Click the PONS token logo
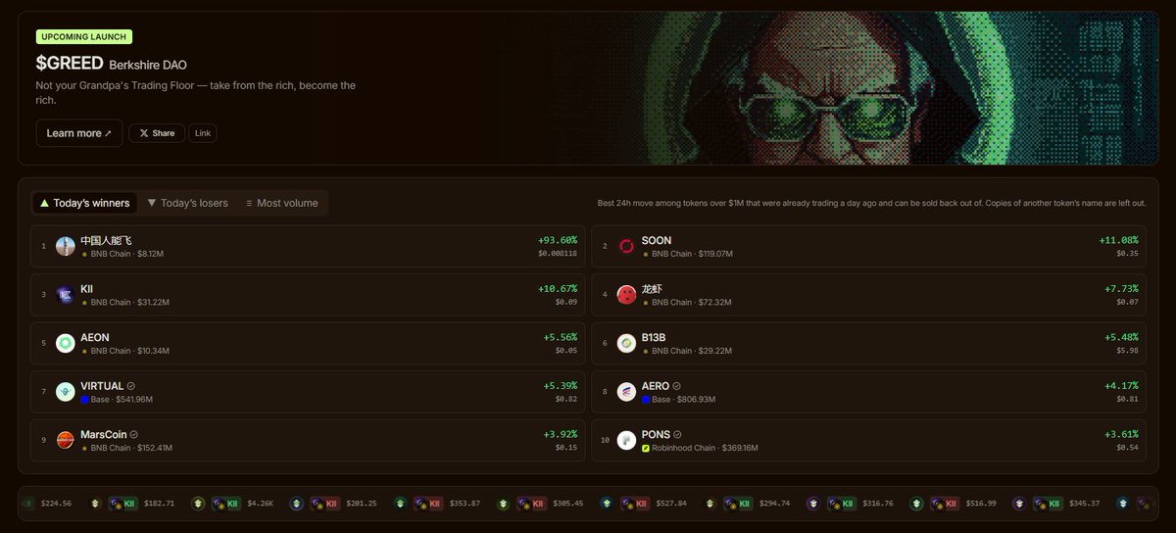Screen dimensions: 1176x533 (627, 440)
